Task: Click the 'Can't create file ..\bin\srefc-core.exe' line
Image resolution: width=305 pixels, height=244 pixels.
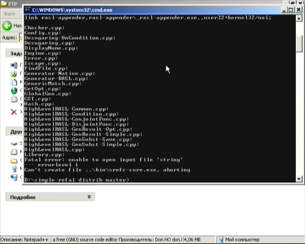Action: (108, 170)
